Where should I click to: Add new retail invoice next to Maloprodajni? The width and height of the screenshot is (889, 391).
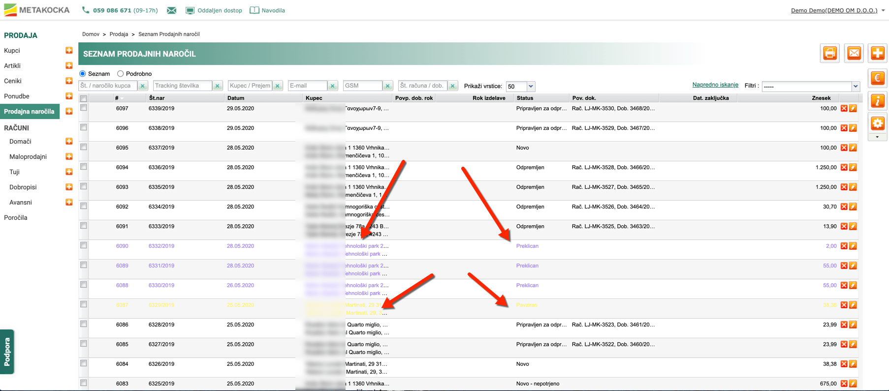click(69, 156)
